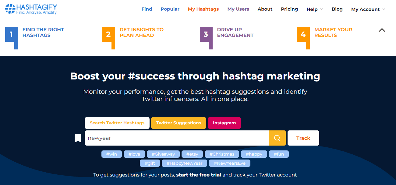The height and width of the screenshot is (185, 396).
Task: Navigate to the Popular section
Action: 170,9
